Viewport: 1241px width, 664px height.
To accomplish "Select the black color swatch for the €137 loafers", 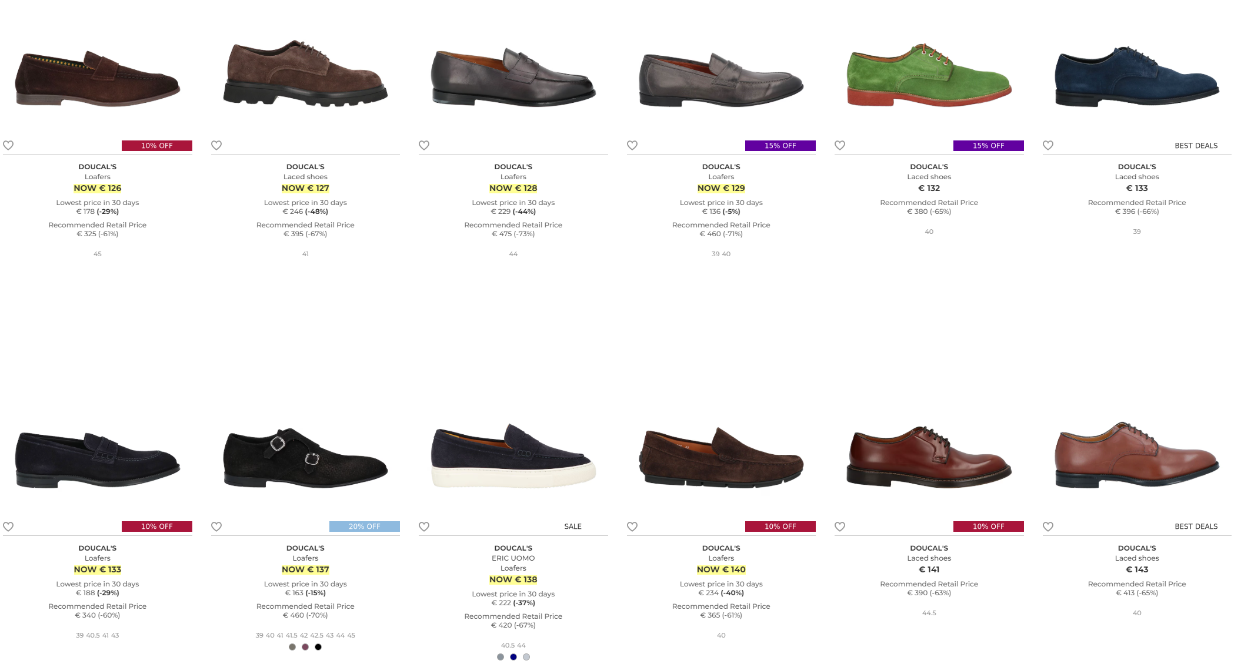I will 318,647.
